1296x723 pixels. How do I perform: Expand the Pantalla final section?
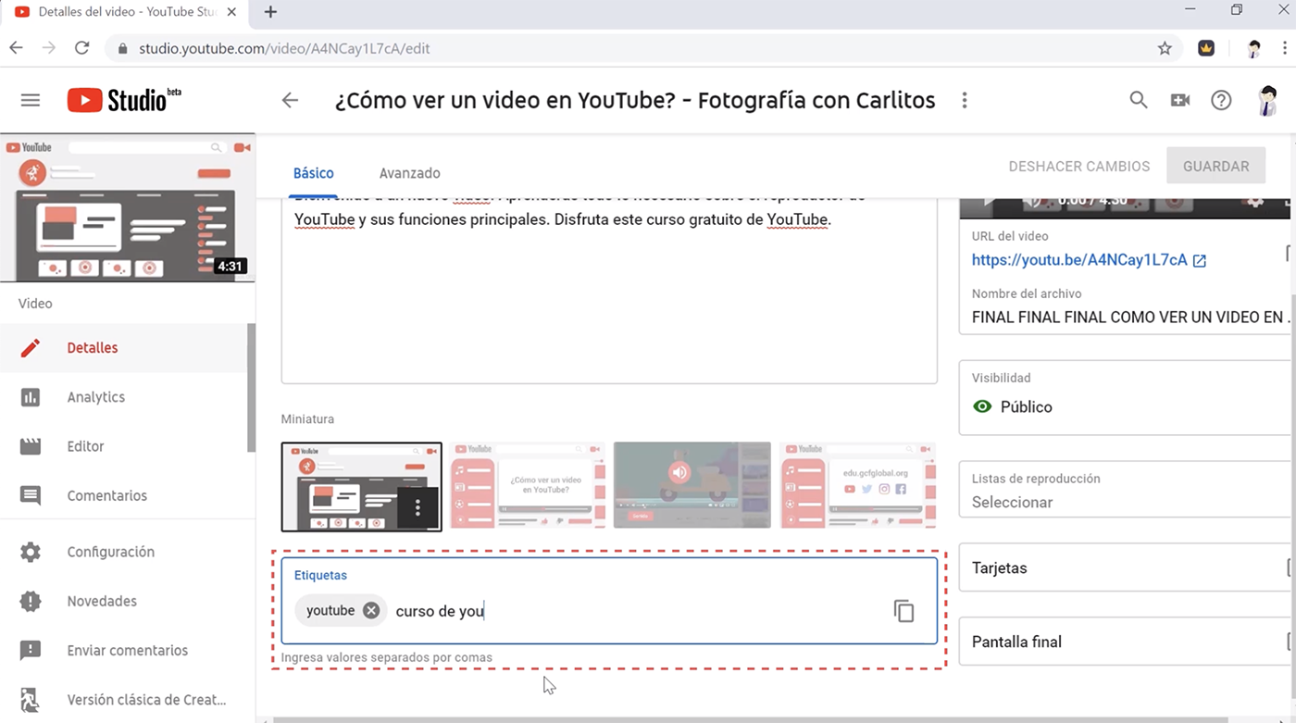(x=1126, y=642)
